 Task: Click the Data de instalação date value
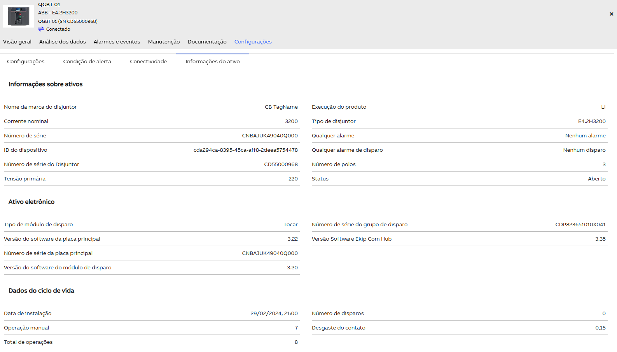pyautogui.click(x=274, y=313)
